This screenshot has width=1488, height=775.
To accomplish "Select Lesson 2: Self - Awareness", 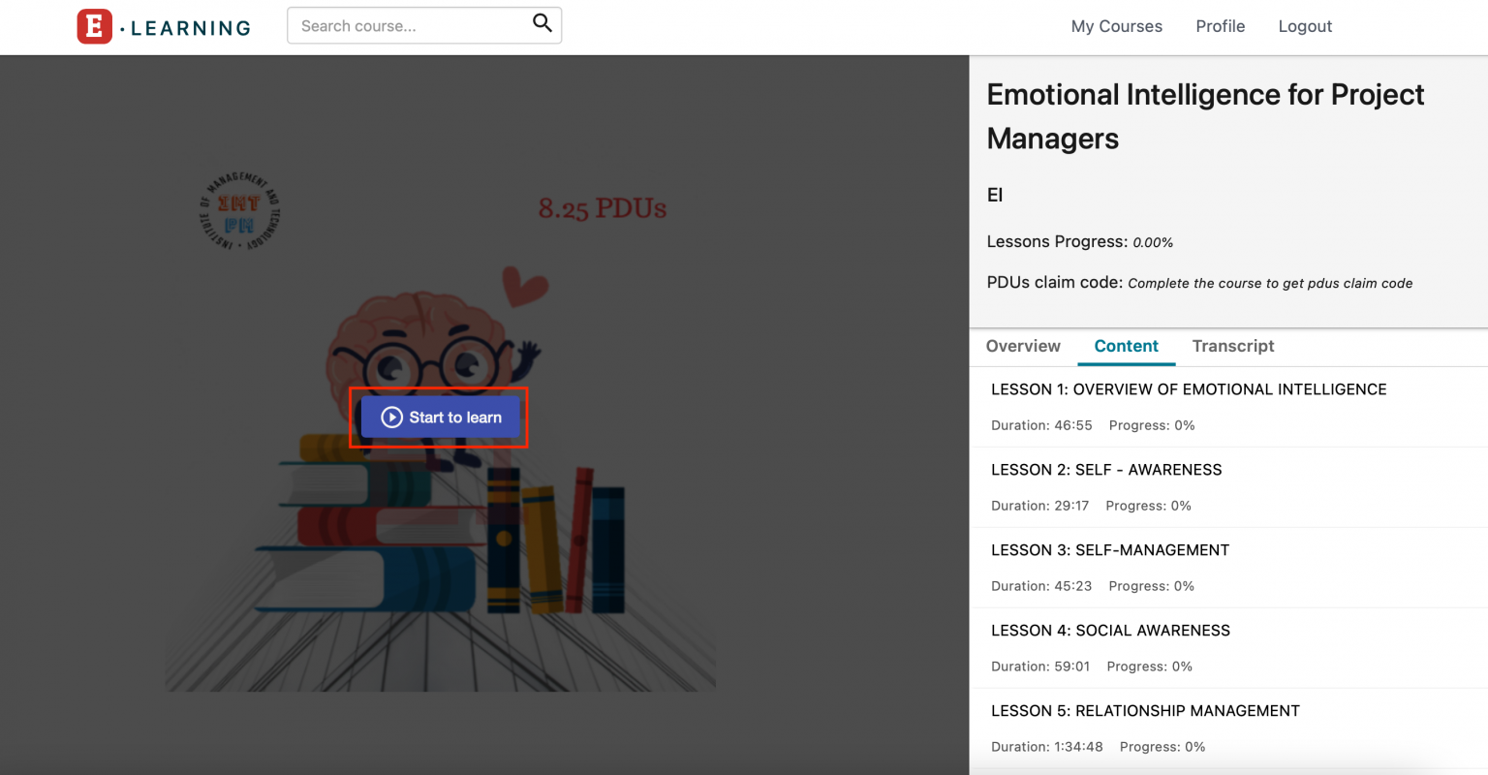I will click(1106, 470).
